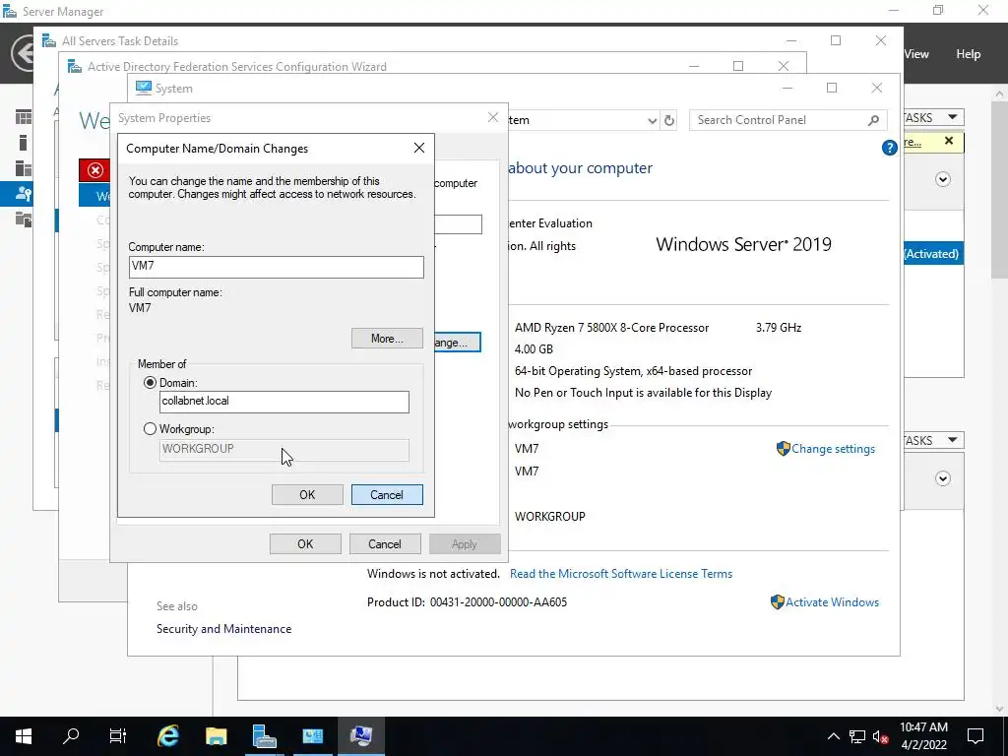The width and height of the screenshot is (1008, 756).
Task: Click the Computer name field containing VM7
Action: point(276,267)
